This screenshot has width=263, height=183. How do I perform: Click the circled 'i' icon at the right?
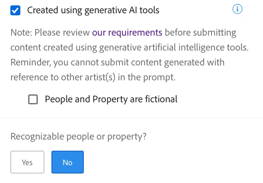(x=238, y=10)
